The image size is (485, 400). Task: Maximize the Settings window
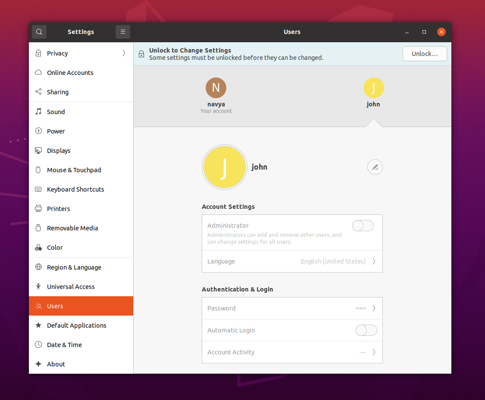point(424,32)
